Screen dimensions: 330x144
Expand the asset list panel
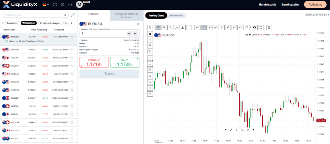point(73,15)
